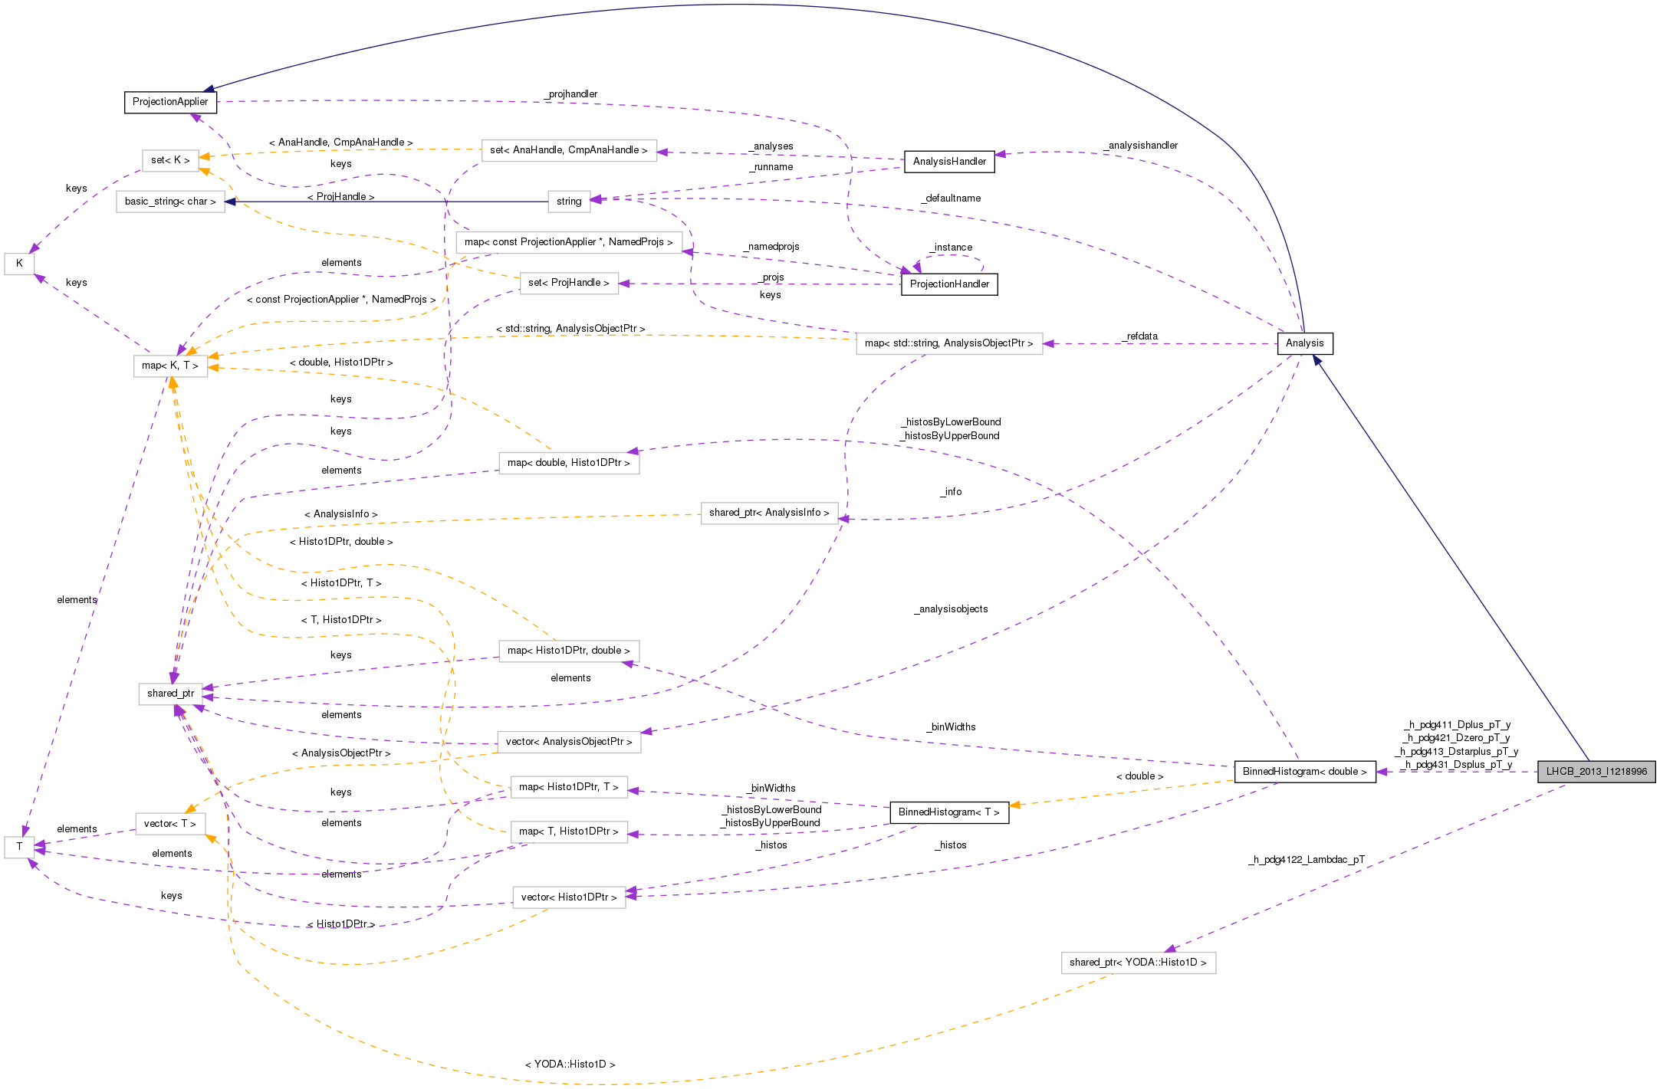Click the _histos label near BinnedHistogram< double >
1660x1089 pixels.
(951, 845)
